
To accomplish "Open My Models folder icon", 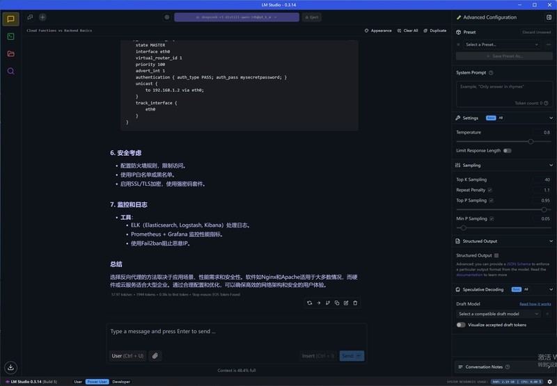I will 10,54.
